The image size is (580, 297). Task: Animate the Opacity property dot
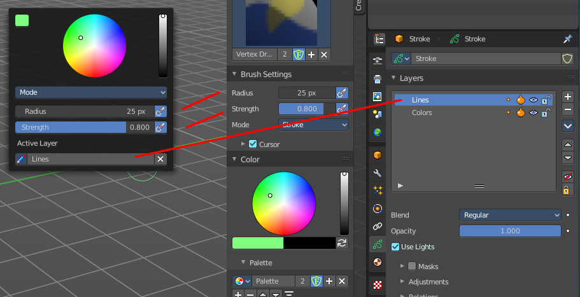click(x=568, y=231)
